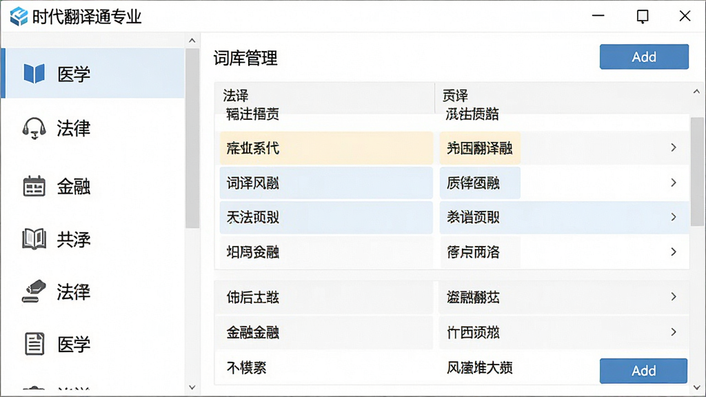Click the app logo in the title bar
This screenshot has height=397, width=706.
coord(19,17)
